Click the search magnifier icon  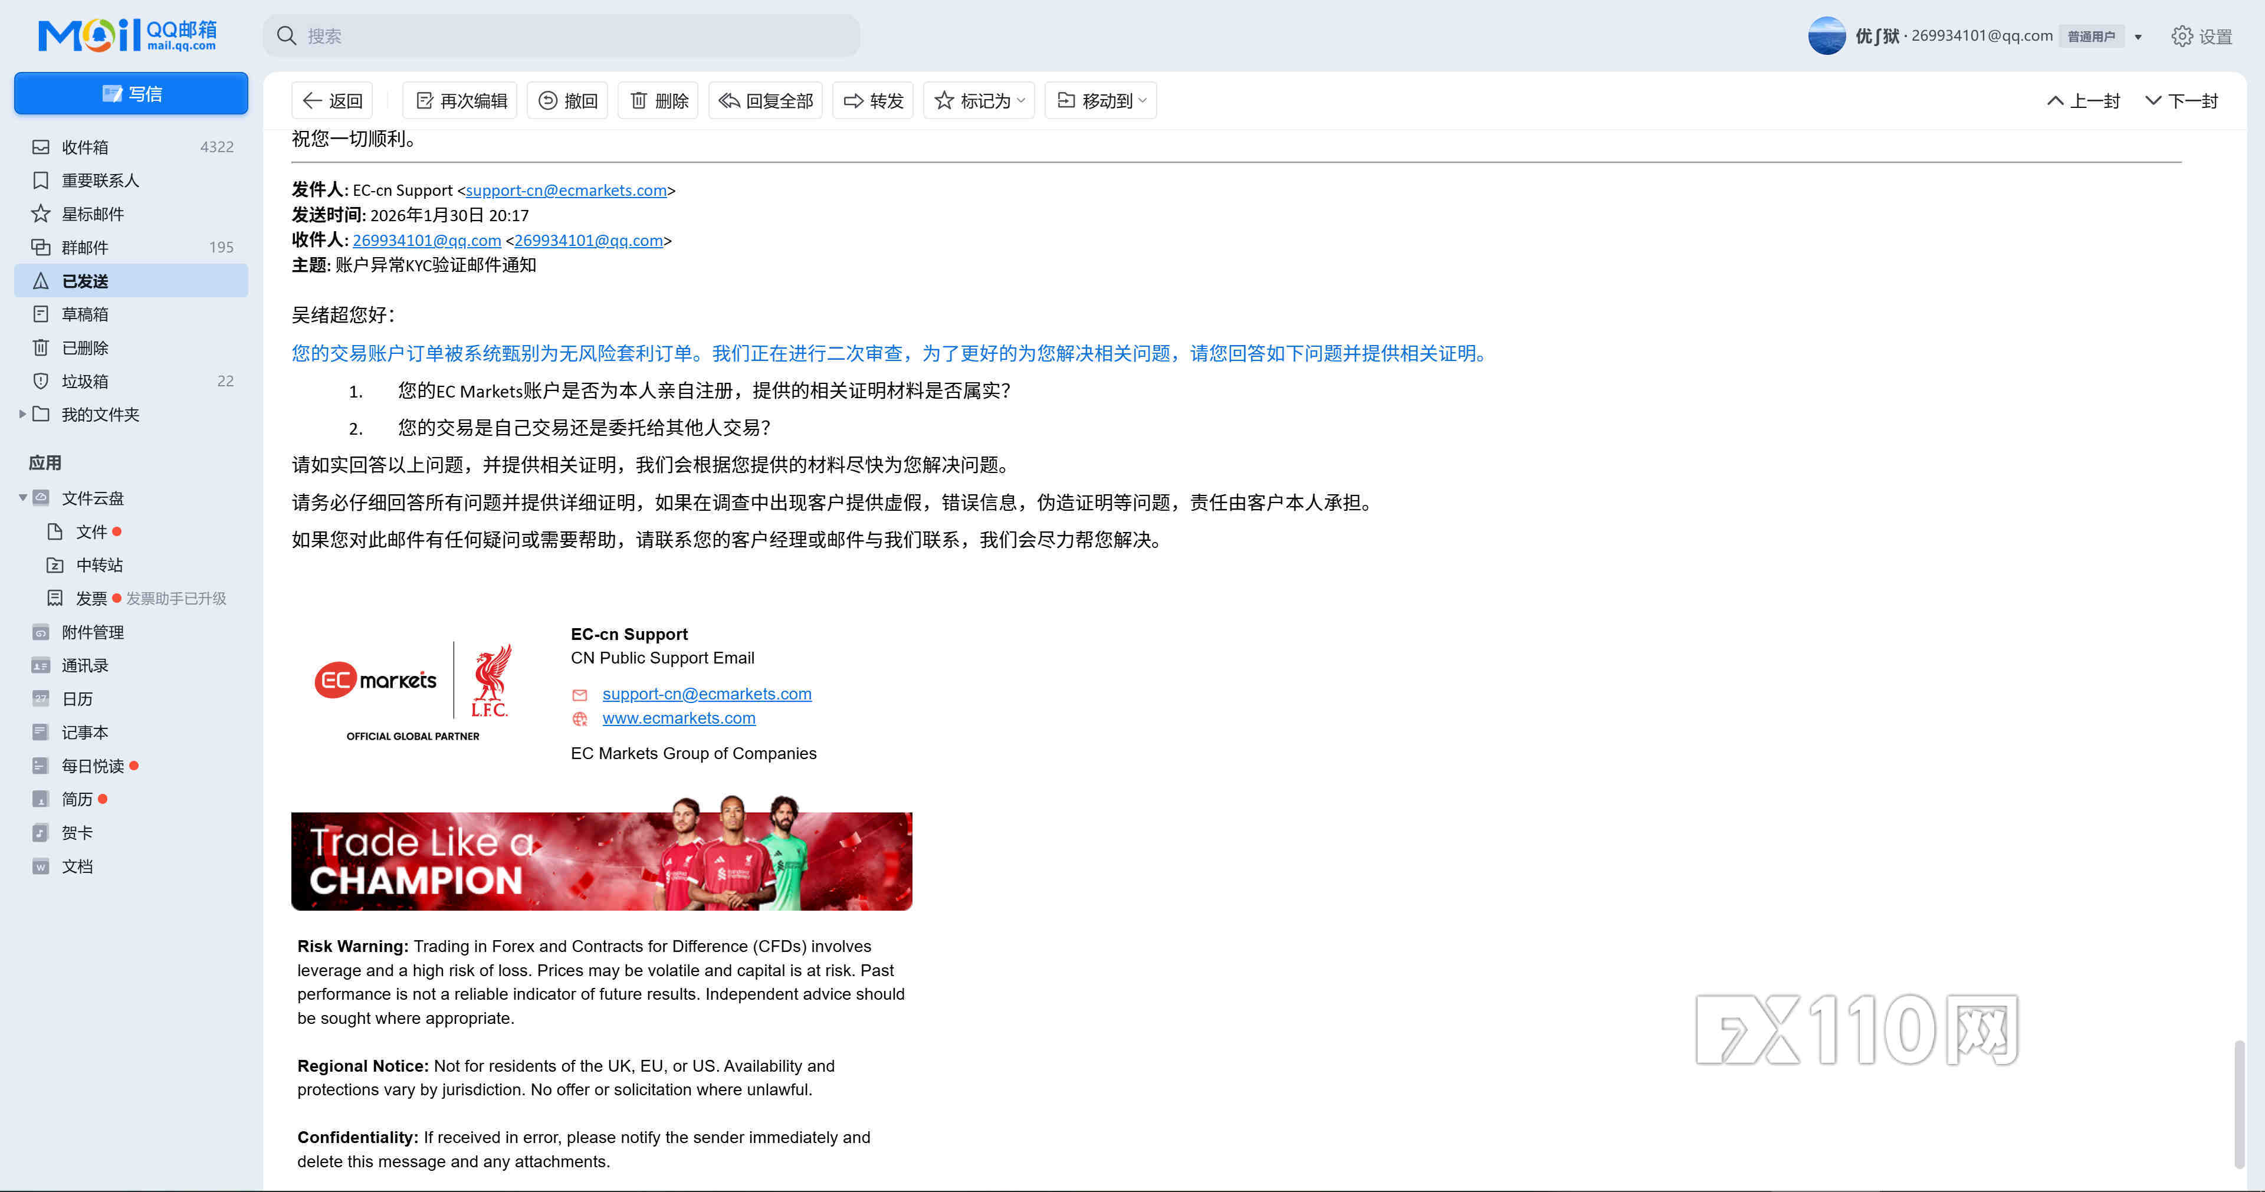coord(287,36)
